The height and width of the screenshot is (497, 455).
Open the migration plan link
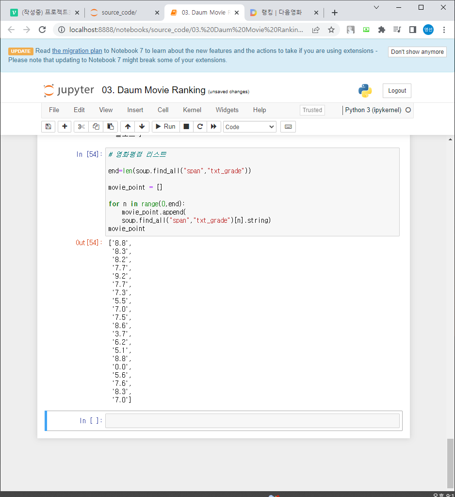pos(77,50)
